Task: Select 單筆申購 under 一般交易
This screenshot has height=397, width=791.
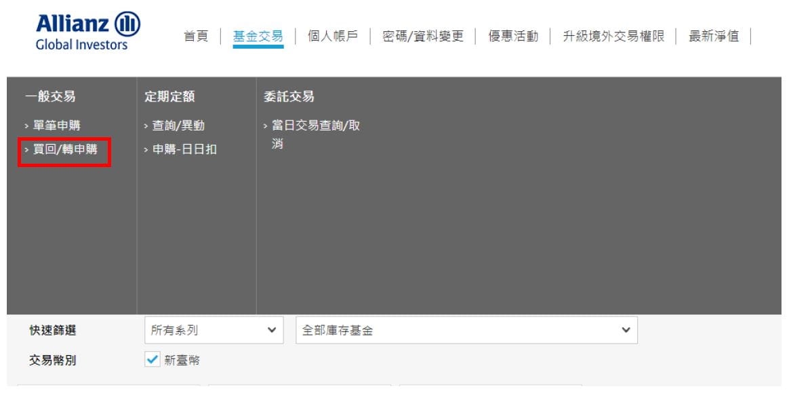Action: tap(56, 125)
